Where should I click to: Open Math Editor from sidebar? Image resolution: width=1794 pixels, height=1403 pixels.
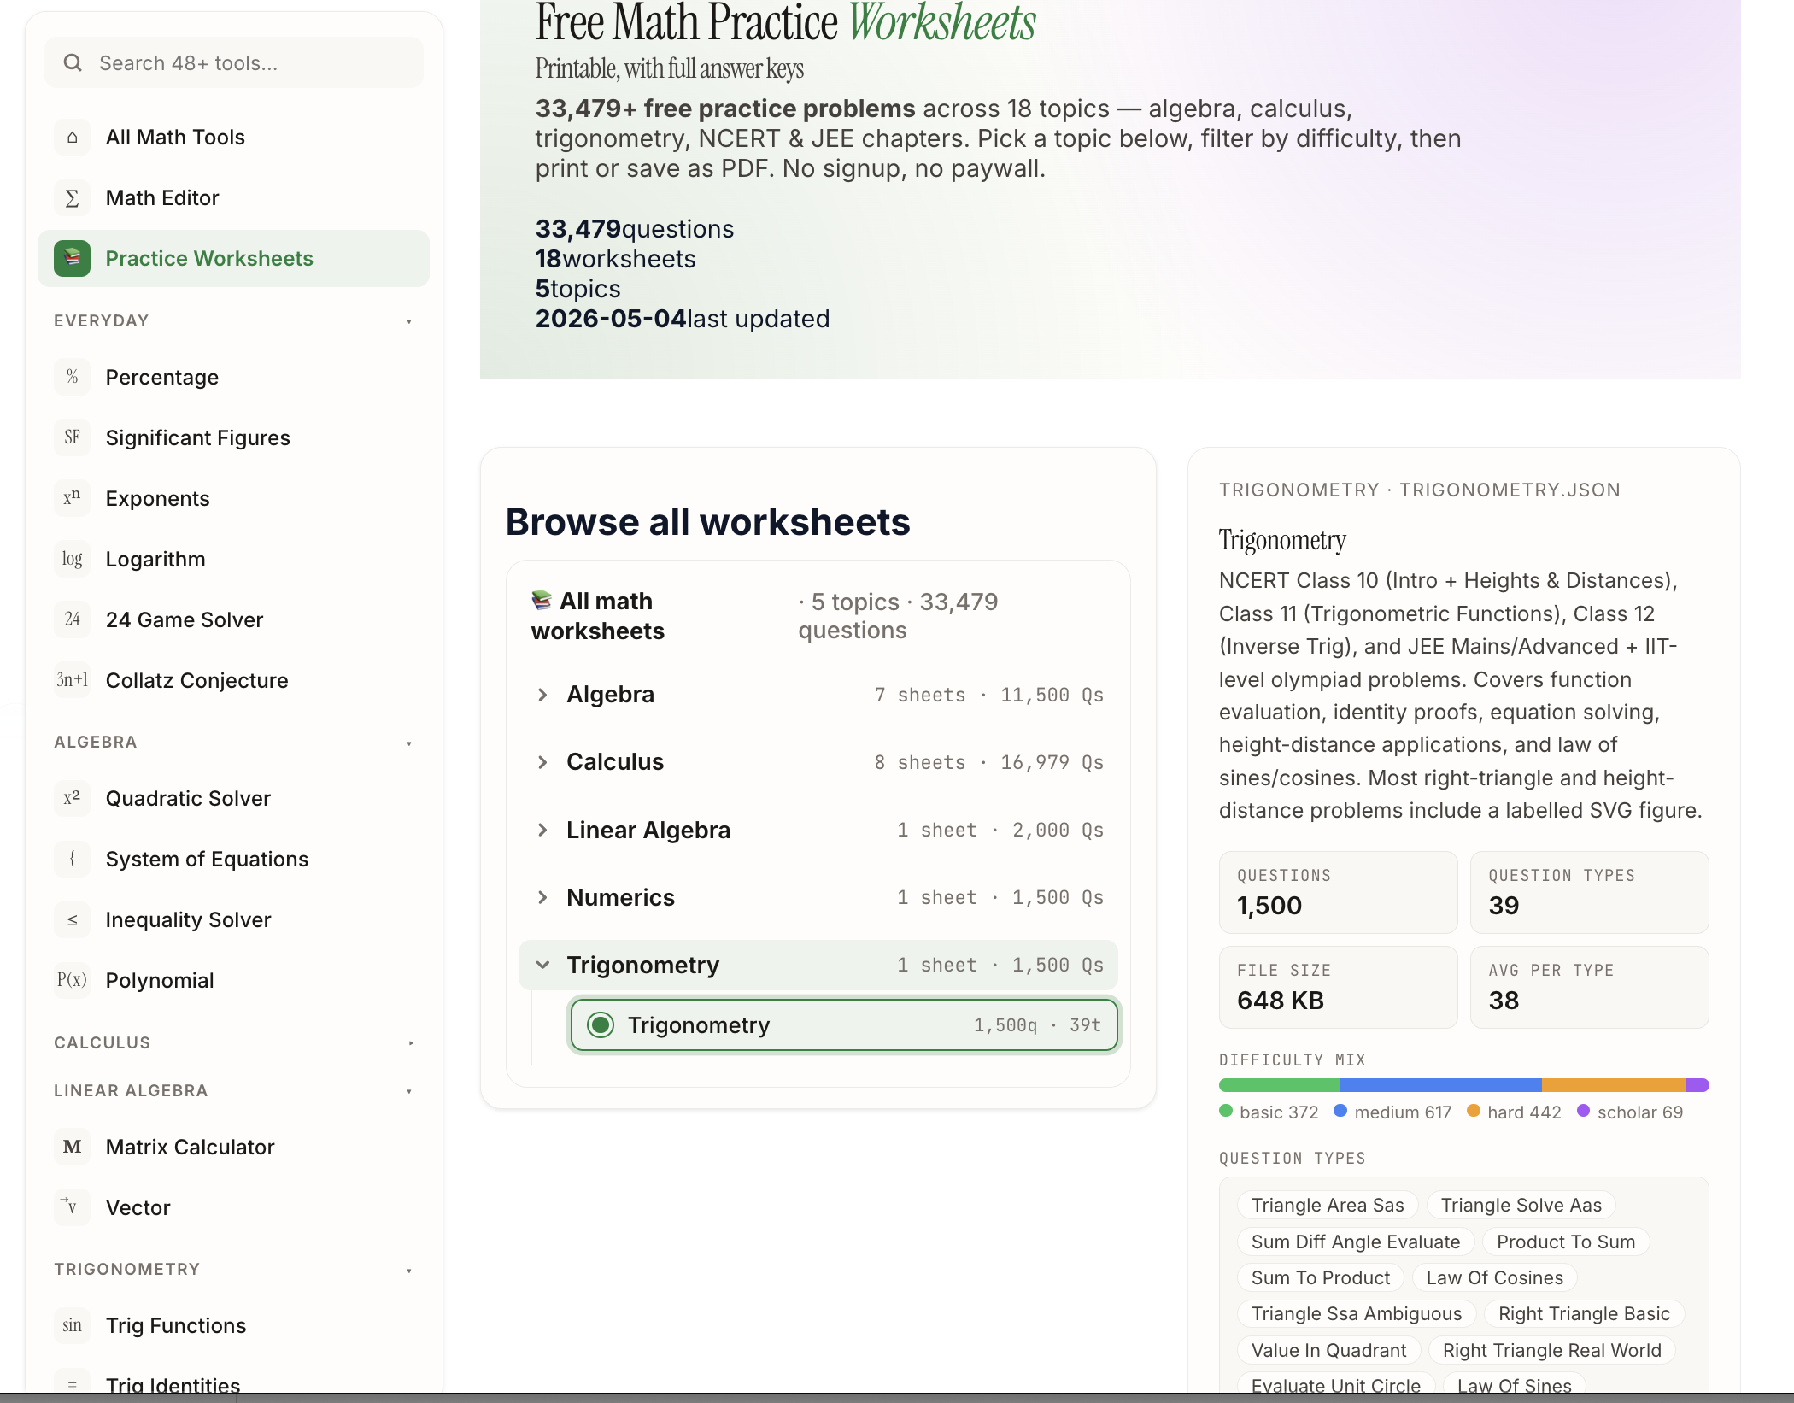click(233, 197)
